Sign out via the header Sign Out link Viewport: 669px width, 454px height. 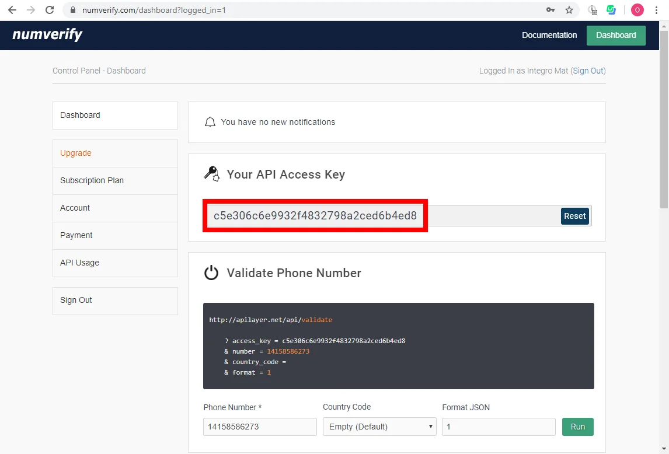pos(588,71)
